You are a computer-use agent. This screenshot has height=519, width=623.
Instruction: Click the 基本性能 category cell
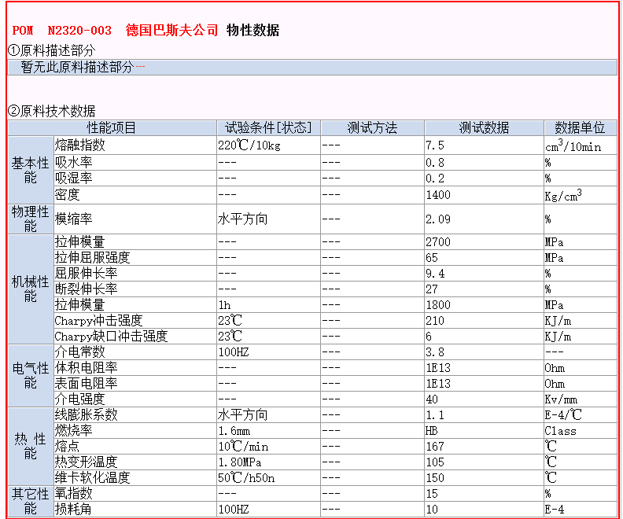[30, 170]
